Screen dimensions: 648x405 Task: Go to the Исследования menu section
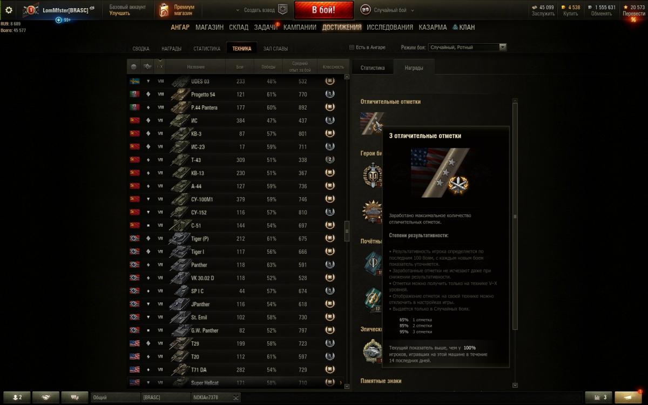point(390,27)
